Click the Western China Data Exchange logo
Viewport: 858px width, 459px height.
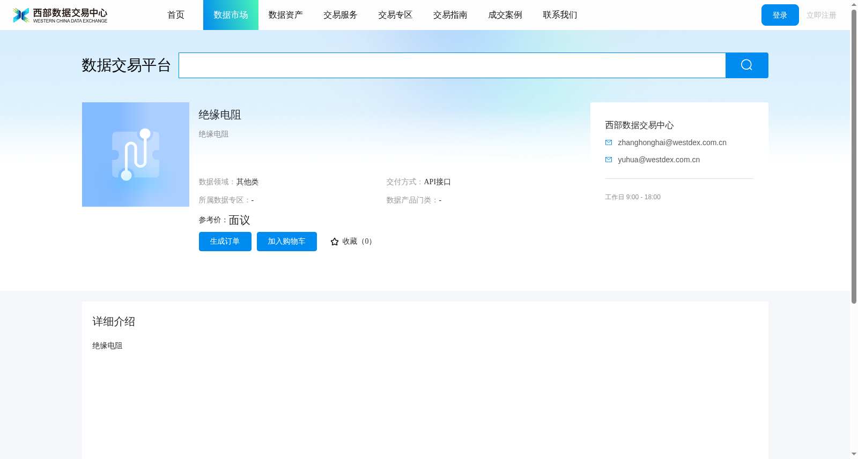[60, 15]
